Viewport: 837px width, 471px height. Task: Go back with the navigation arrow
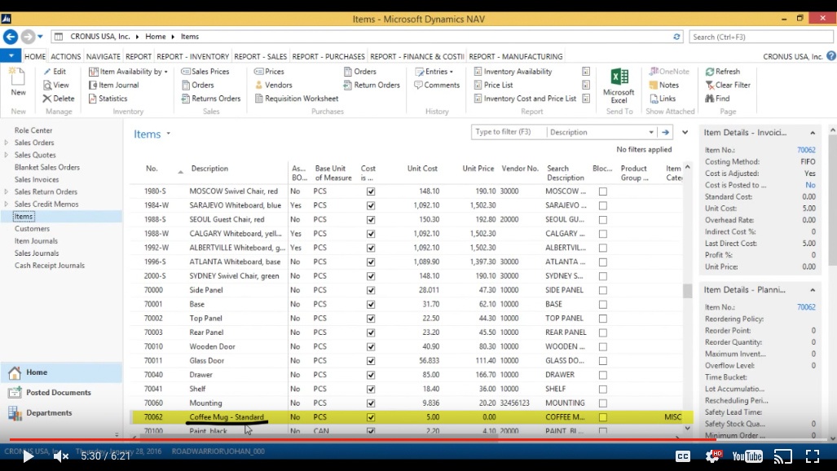coord(10,37)
